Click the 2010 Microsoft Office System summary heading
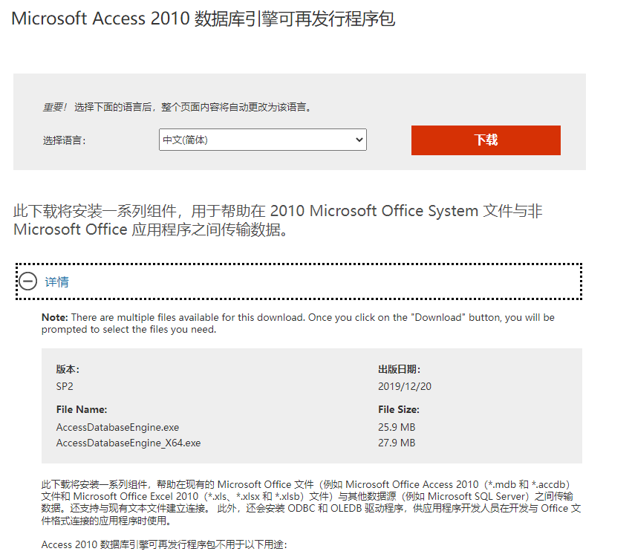 (x=278, y=220)
